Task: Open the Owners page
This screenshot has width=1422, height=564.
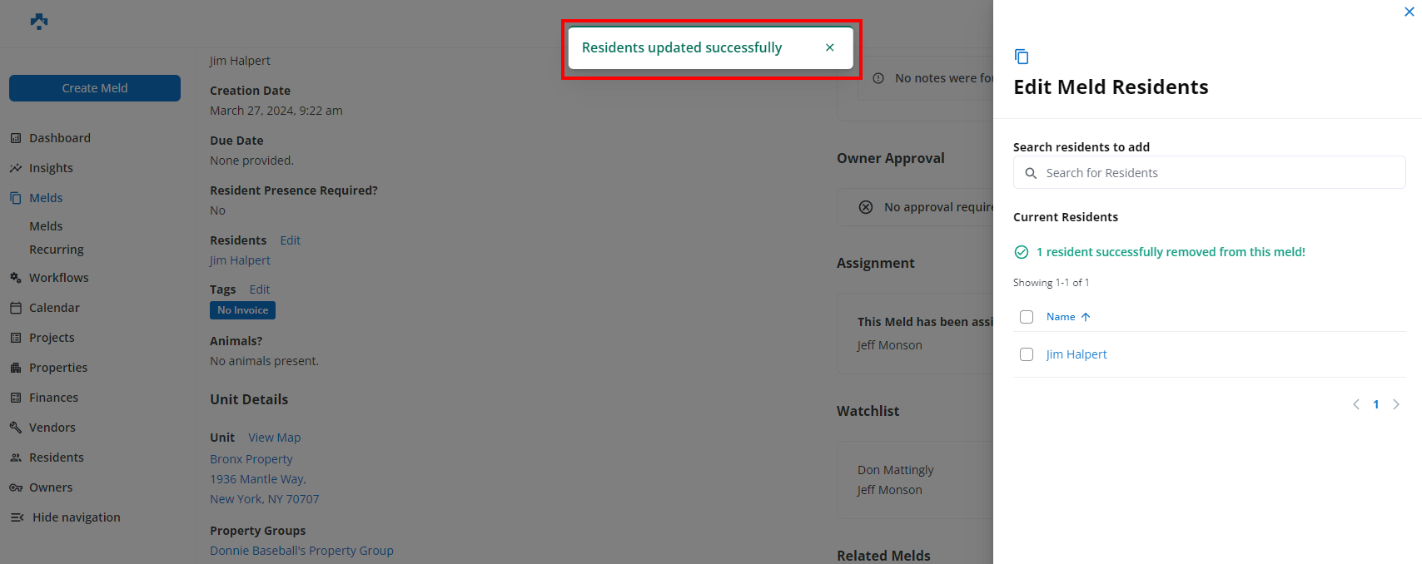Action: [x=51, y=487]
